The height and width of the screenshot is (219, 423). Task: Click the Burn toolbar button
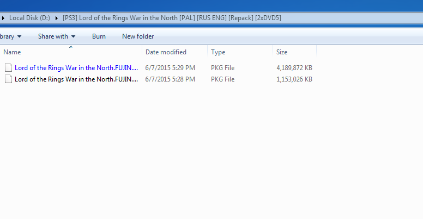[99, 36]
